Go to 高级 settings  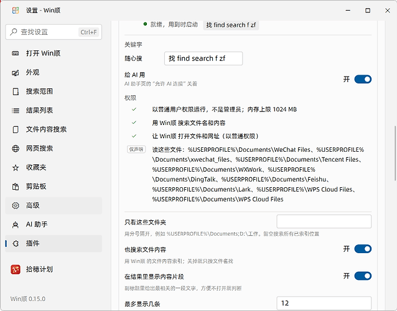point(54,205)
